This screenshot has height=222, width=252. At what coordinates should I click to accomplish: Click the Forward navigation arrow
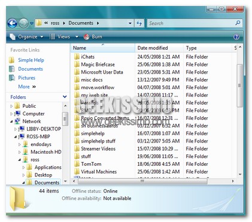[23, 23]
